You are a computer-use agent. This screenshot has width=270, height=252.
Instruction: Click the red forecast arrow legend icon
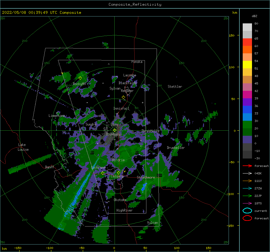click(247, 166)
